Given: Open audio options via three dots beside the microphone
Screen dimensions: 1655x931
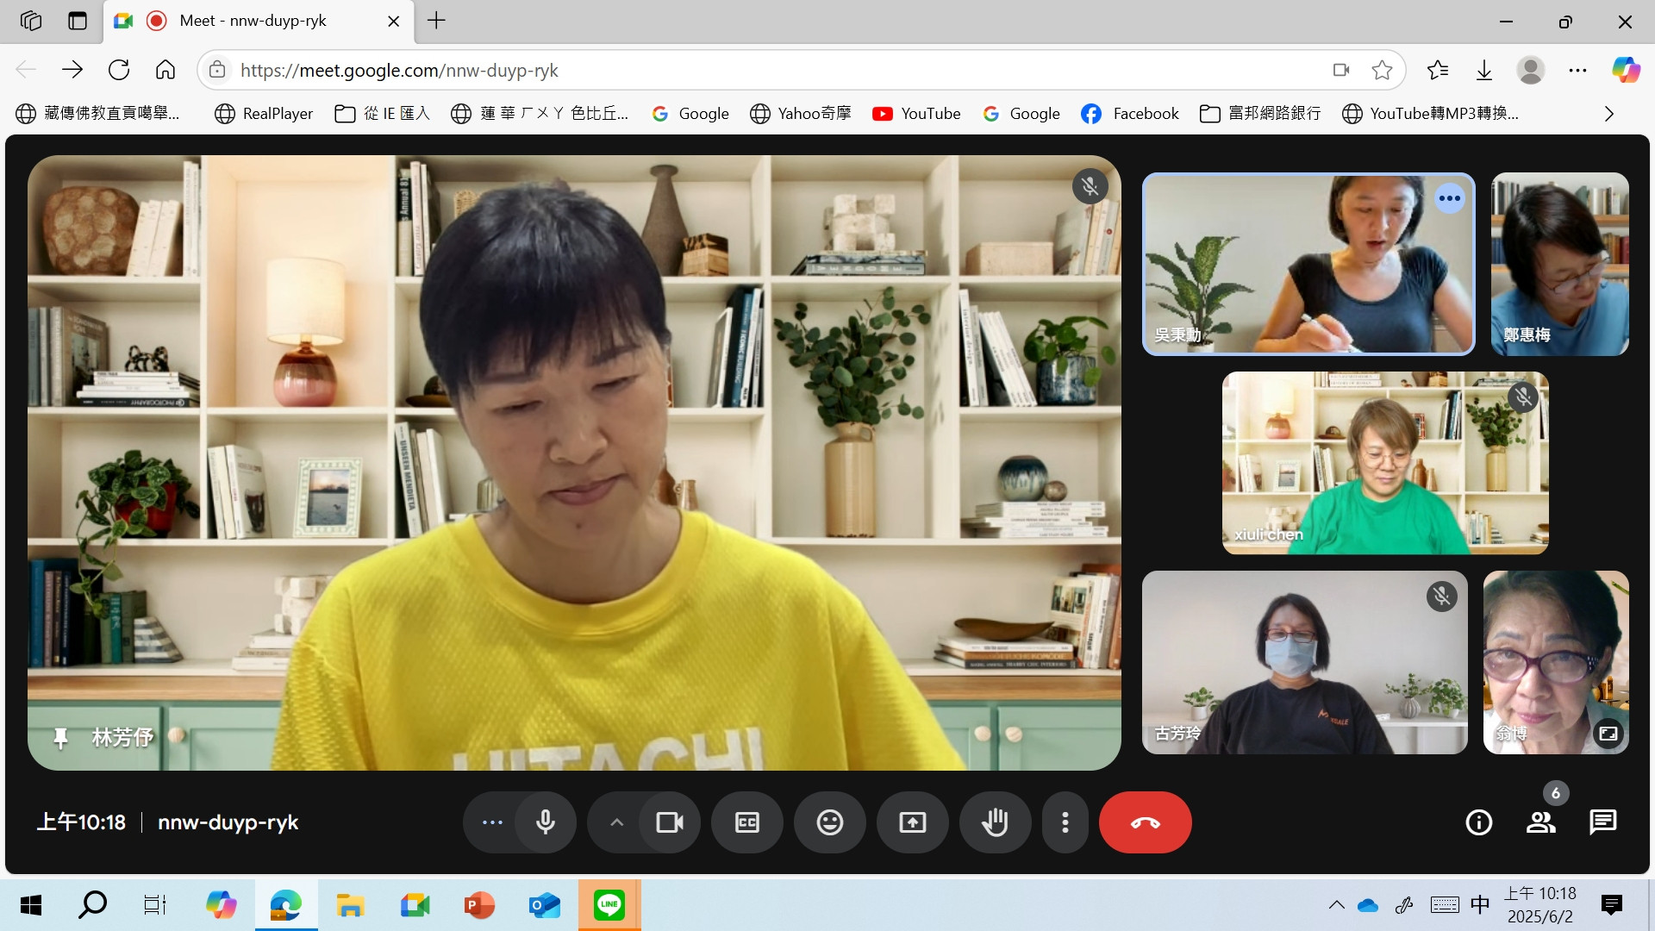Looking at the screenshot, I should pos(492,822).
